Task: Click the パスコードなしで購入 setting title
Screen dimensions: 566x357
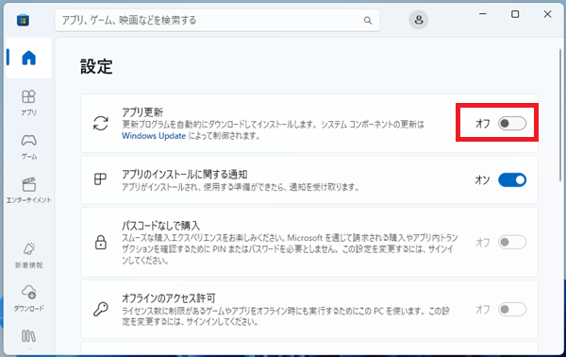Action: [160, 226]
